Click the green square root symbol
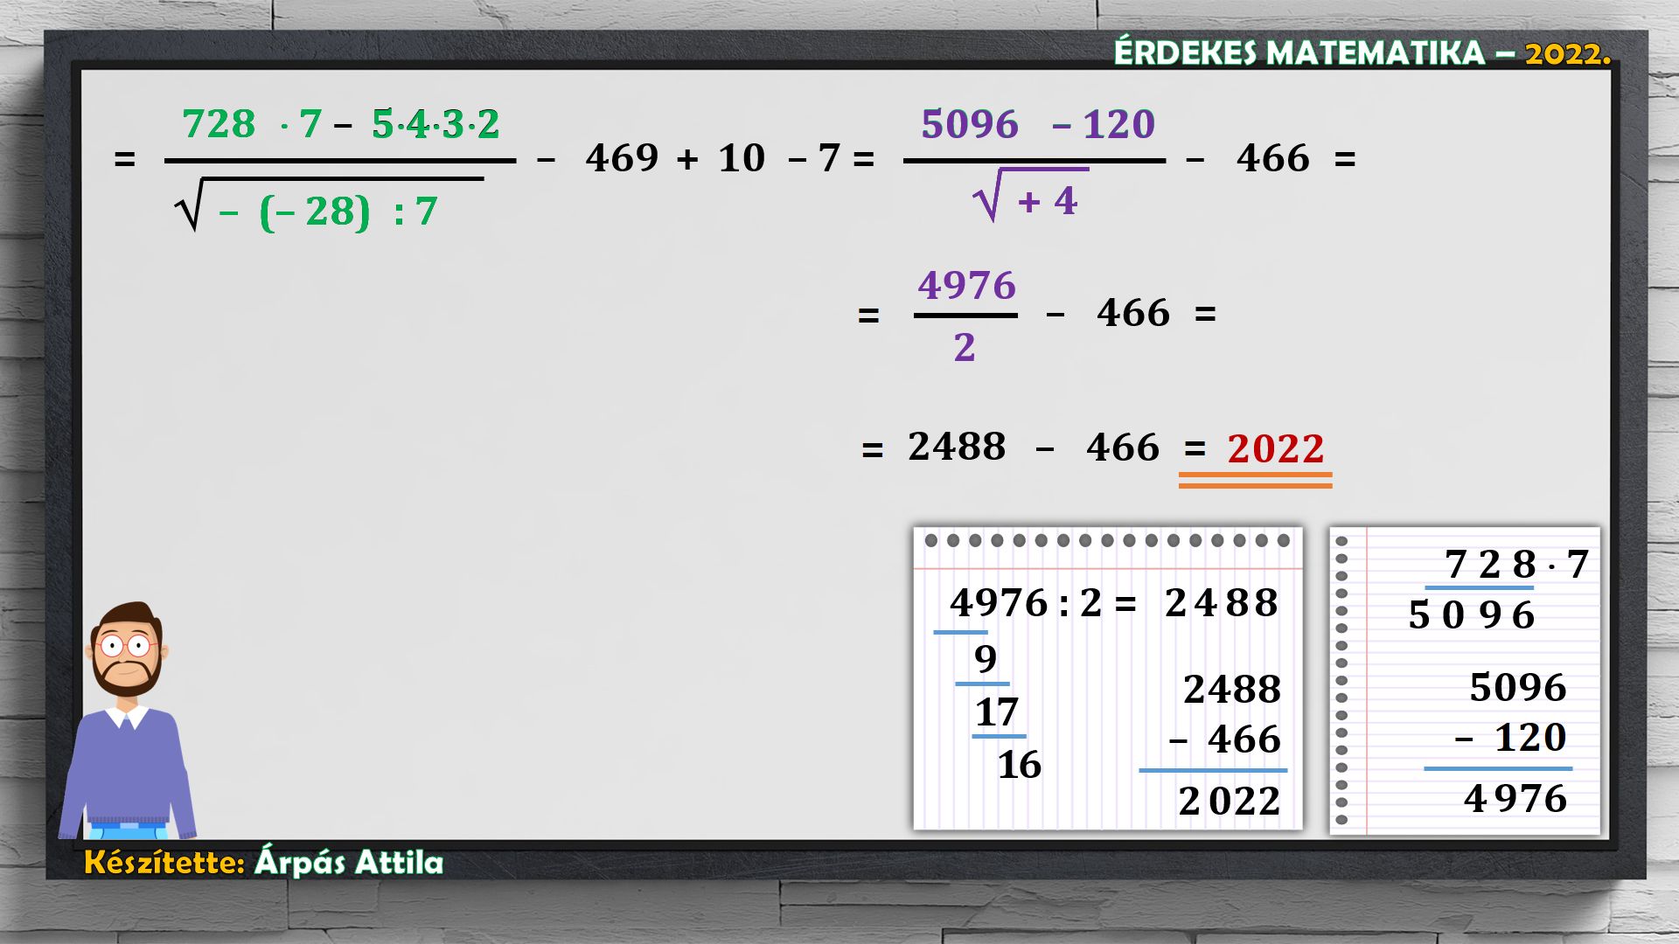The width and height of the screenshot is (1679, 944). [189, 208]
